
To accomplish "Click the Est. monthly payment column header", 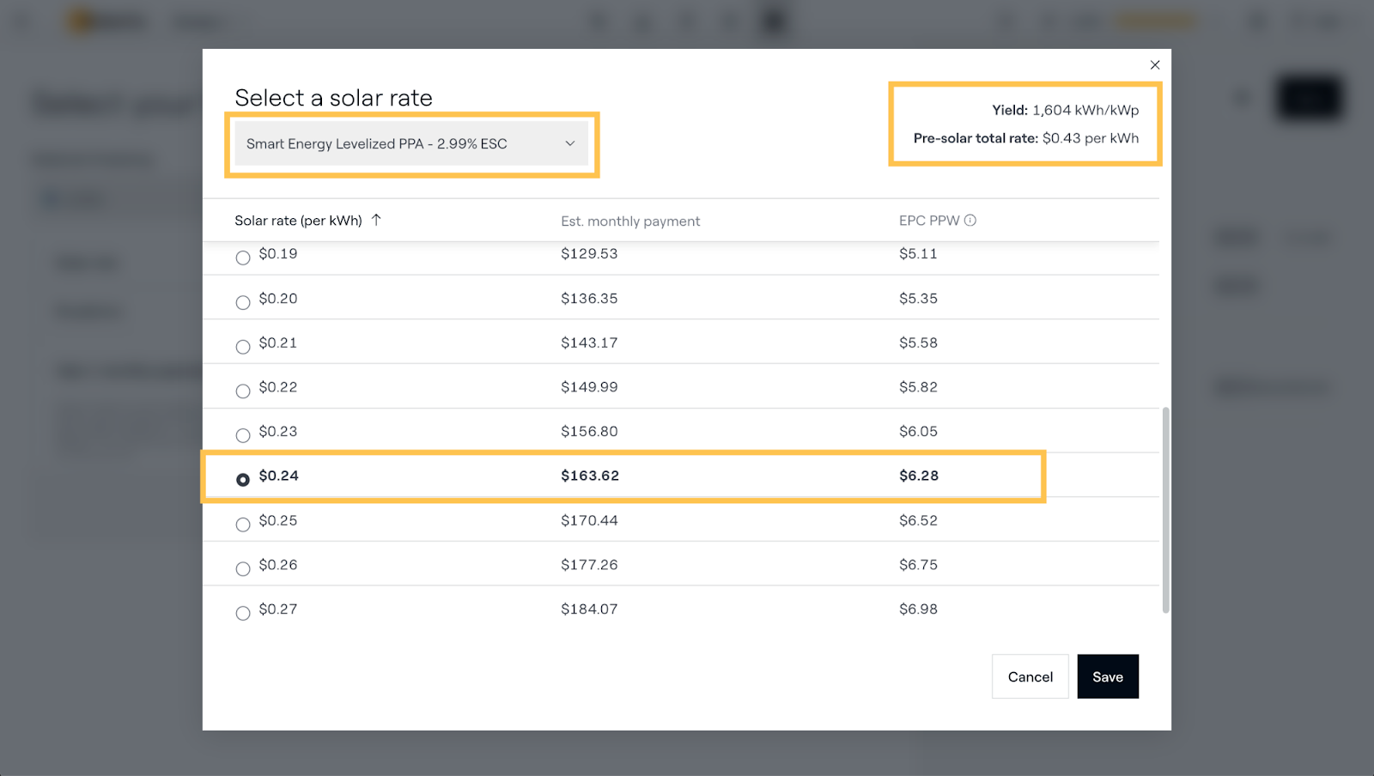I will [x=630, y=221].
